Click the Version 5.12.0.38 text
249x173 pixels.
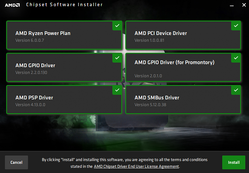coord(150,105)
